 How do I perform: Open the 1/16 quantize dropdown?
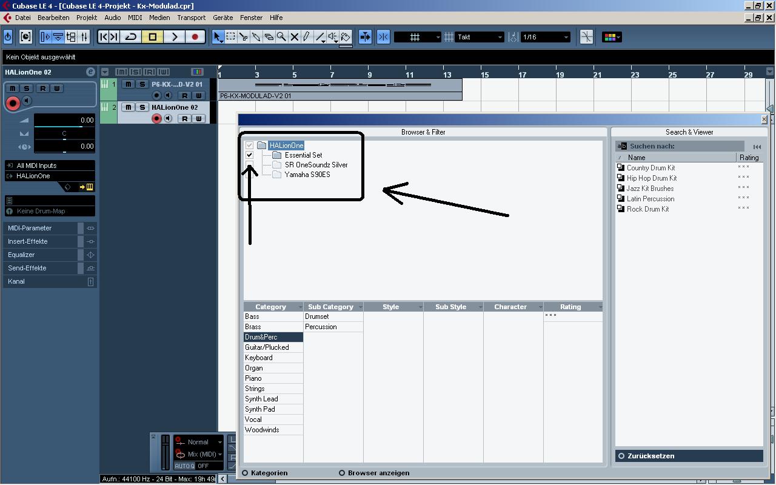566,38
